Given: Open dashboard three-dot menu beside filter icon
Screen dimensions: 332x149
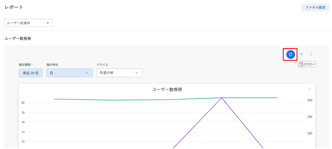Looking at the screenshot, I should pyautogui.click(x=311, y=54).
